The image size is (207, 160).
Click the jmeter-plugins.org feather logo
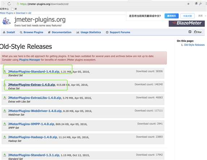(x=6, y=21)
